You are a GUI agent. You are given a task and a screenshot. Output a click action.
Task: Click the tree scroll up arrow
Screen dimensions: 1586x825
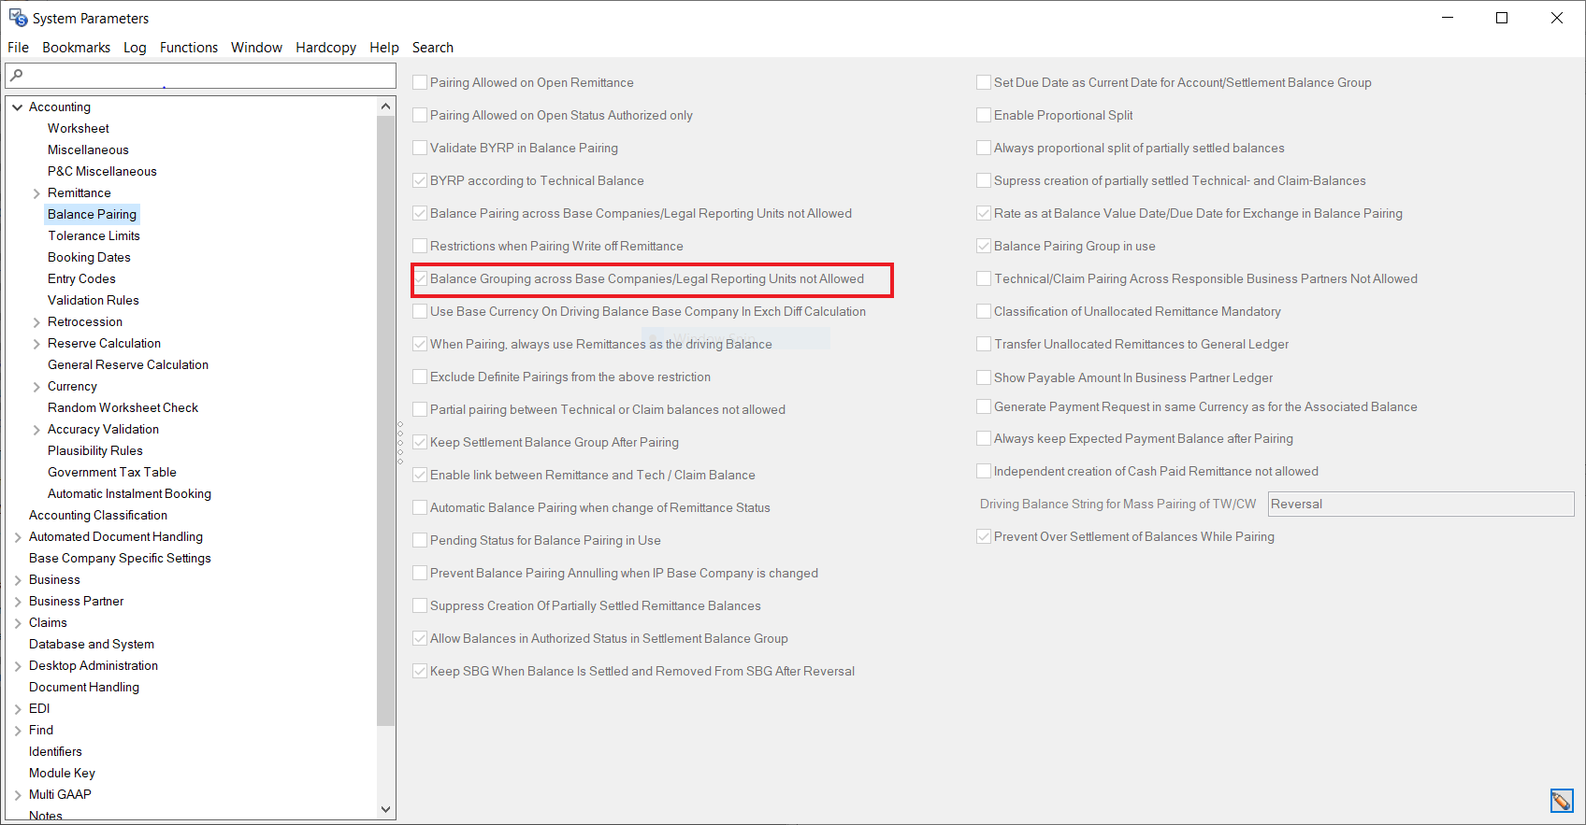pyautogui.click(x=385, y=107)
